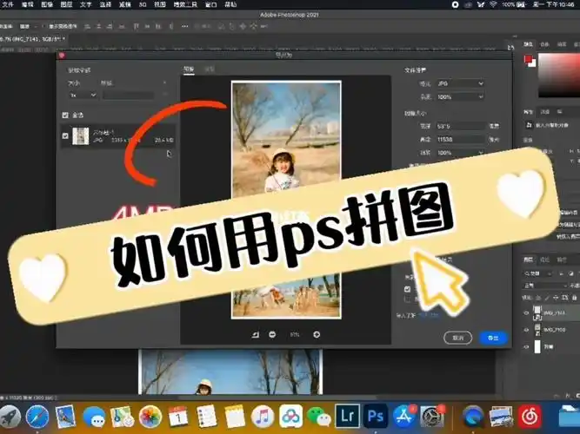
Task: Open the 1x size dropdown
Action: [x=83, y=95]
